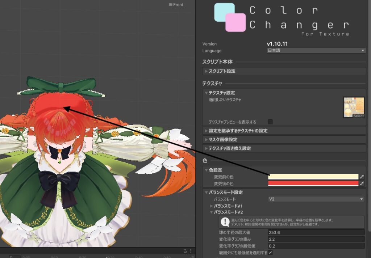This screenshot has height=258, width=371.
Task: Uncheck 範囲外にも最低値を適用する checkbox
Action: [x=270, y=253]
